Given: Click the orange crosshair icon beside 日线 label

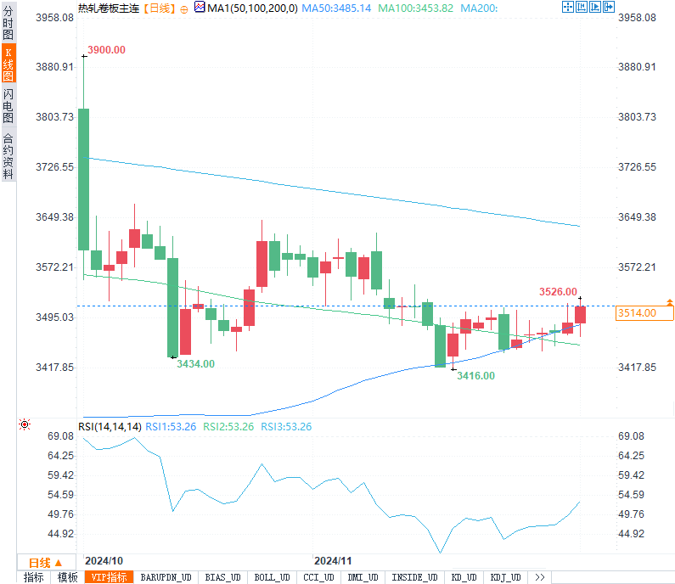Looking at the screenshot, I should (183, 9).
